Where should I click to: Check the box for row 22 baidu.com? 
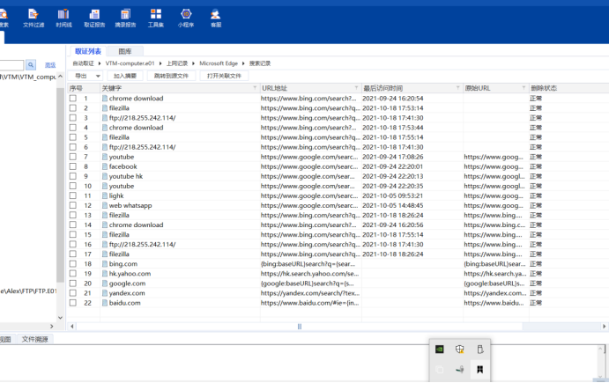click(72, 303)
